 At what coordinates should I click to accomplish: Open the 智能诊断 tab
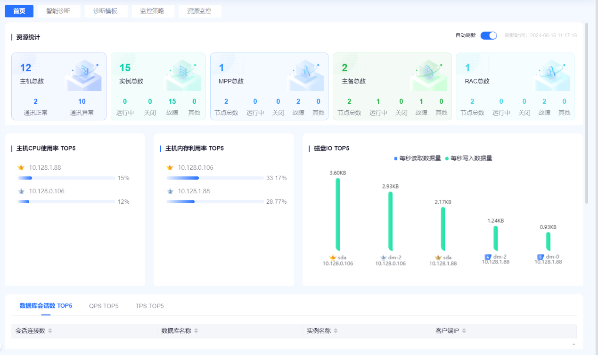58,11
